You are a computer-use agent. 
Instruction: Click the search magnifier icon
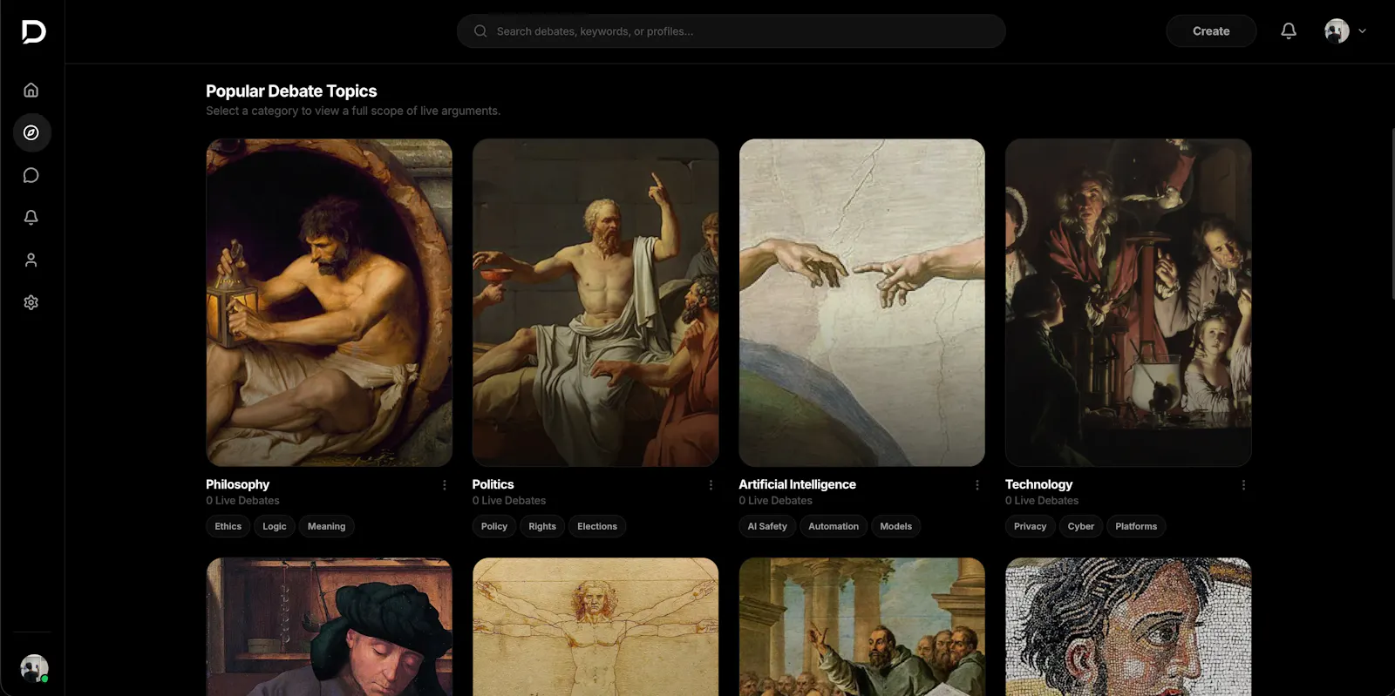480,31
